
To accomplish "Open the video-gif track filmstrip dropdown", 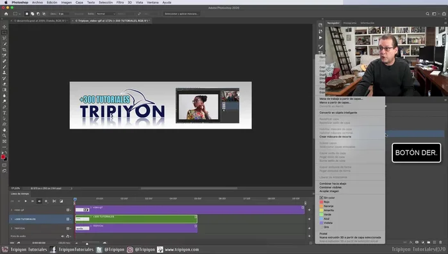I will tap(69, 210).
